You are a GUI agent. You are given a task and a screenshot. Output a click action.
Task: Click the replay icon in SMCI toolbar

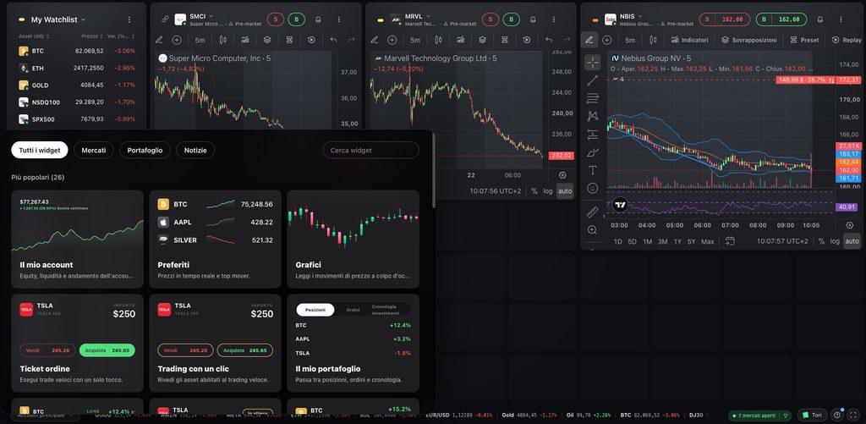point(311,40)
